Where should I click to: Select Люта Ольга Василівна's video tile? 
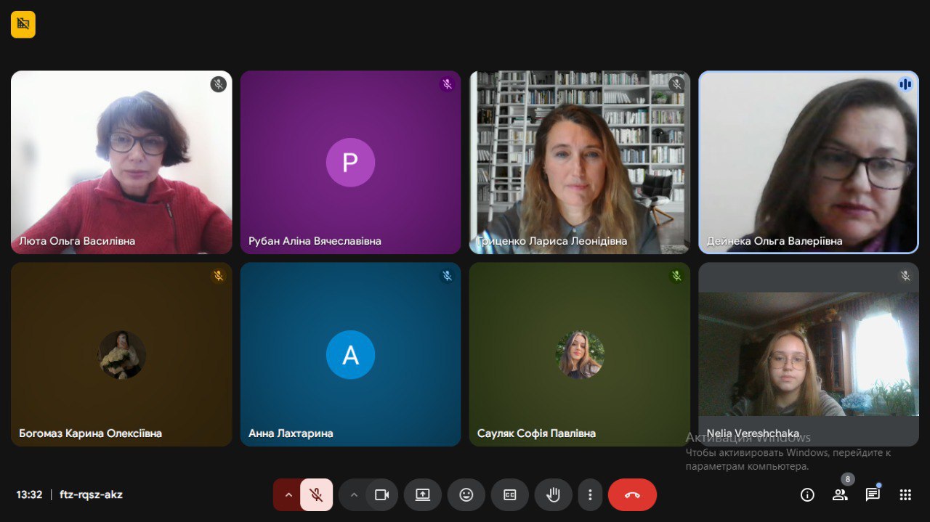tap(121, 162)
